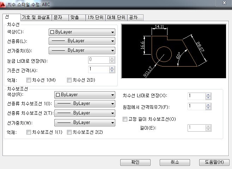Open 선종류 치수보조선 1(I) dropdown
232x169 pixels.
click(x=85, y=104)
